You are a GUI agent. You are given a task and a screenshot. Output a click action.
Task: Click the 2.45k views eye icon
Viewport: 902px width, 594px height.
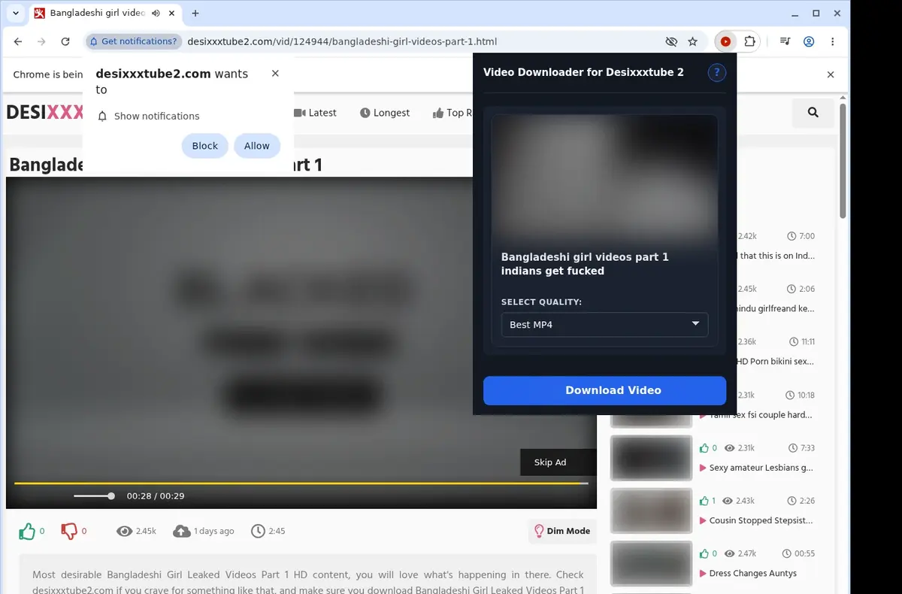[124, 531]
